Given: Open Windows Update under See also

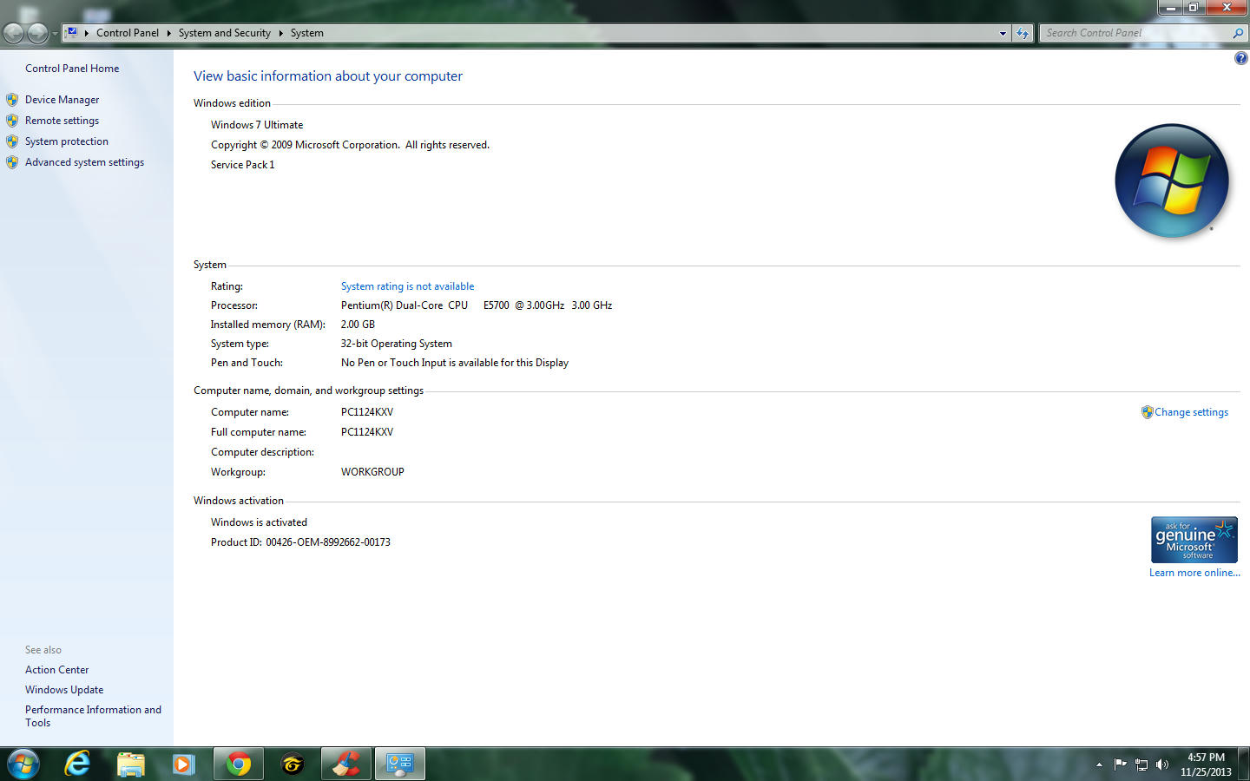Looking at the screenshot, I should click(64, 690).
